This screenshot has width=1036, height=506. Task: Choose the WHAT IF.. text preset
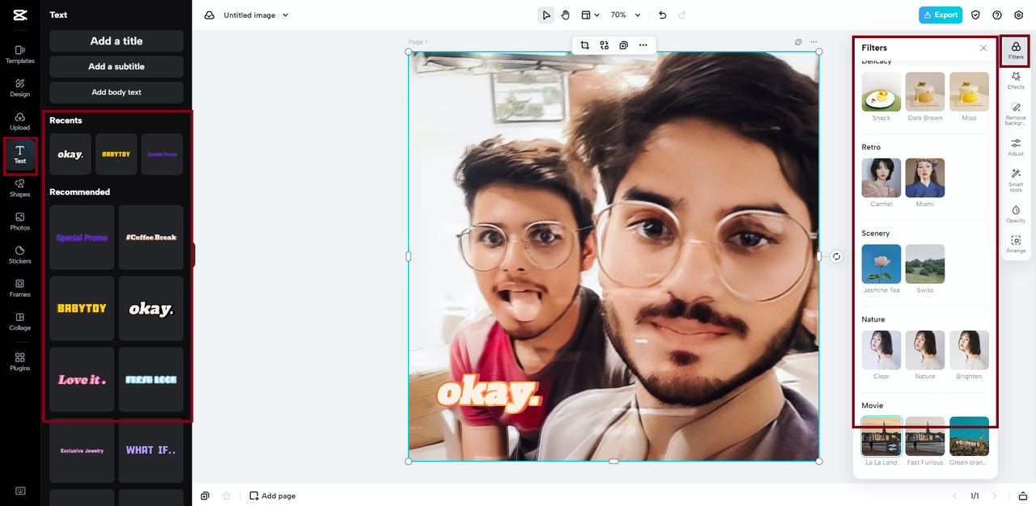pyautogui.click(x=151, y=450)
